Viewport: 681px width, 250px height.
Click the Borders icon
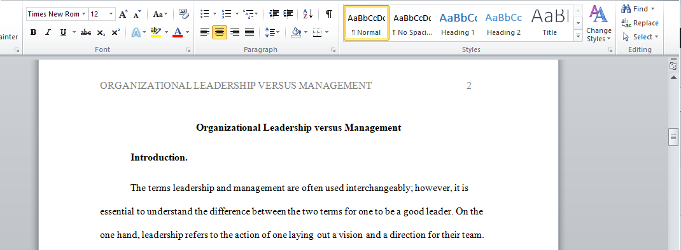[318, 32]
